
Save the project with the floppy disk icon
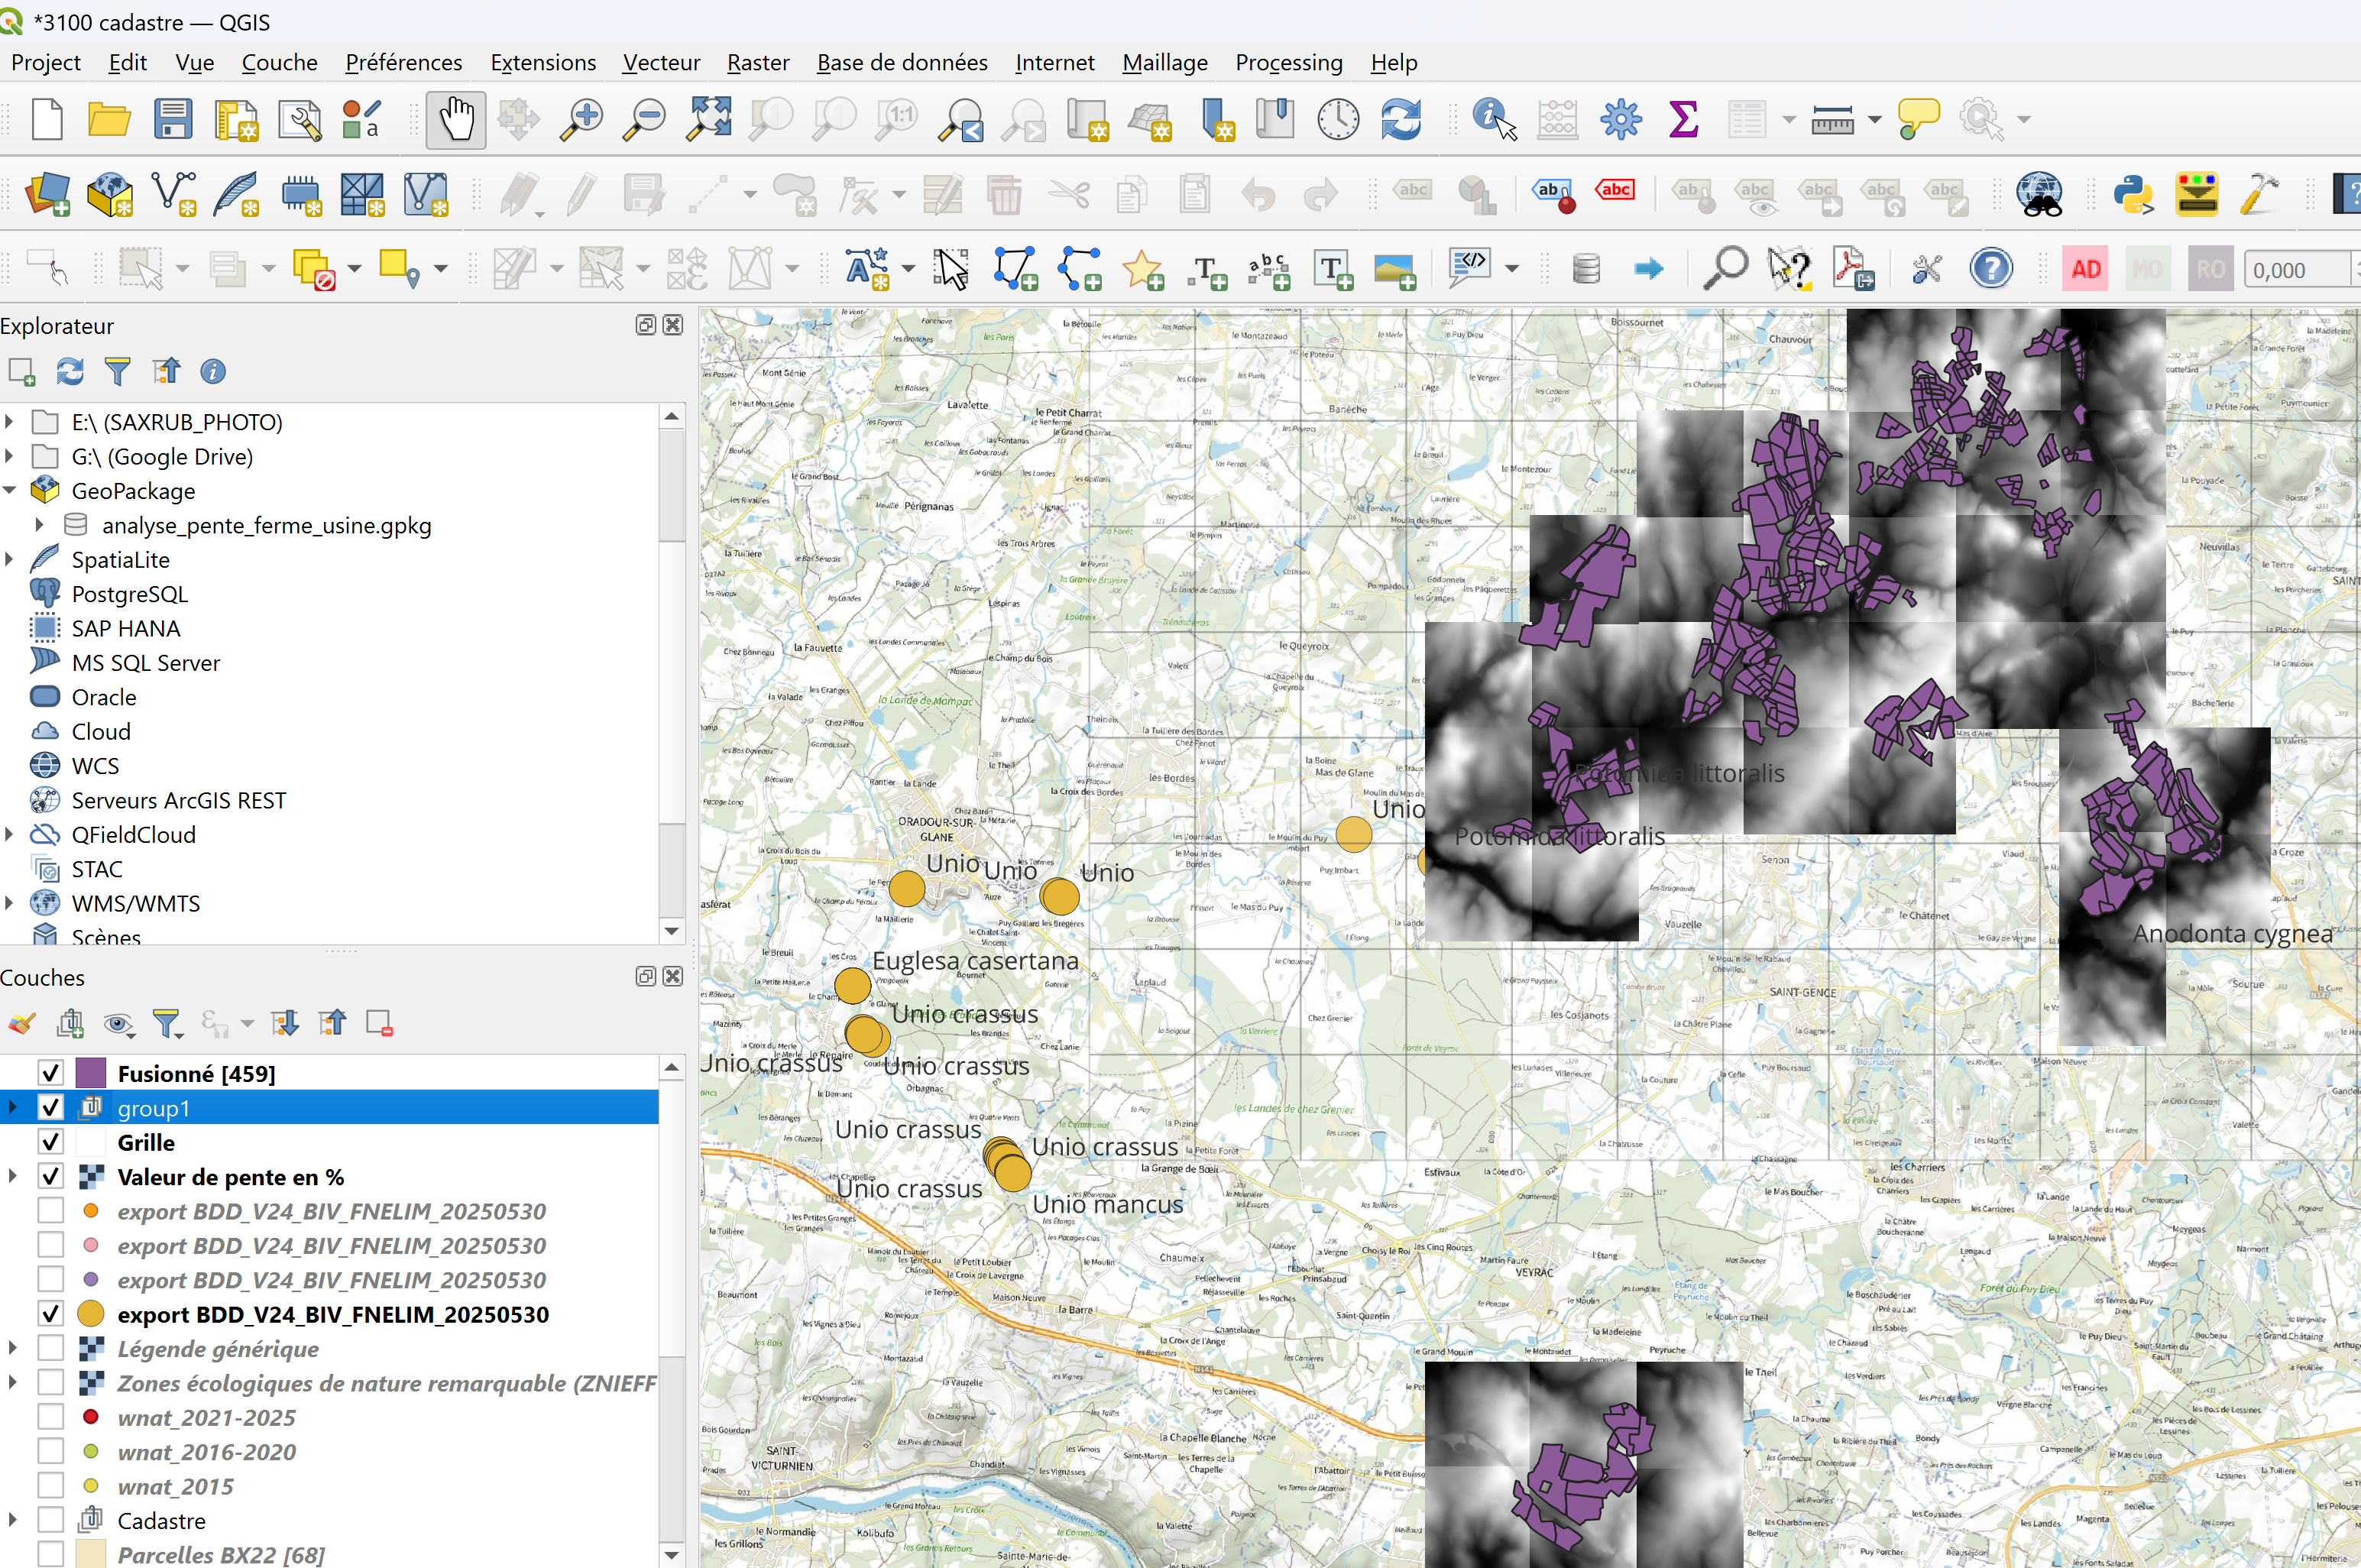click(x=172, y=119)
